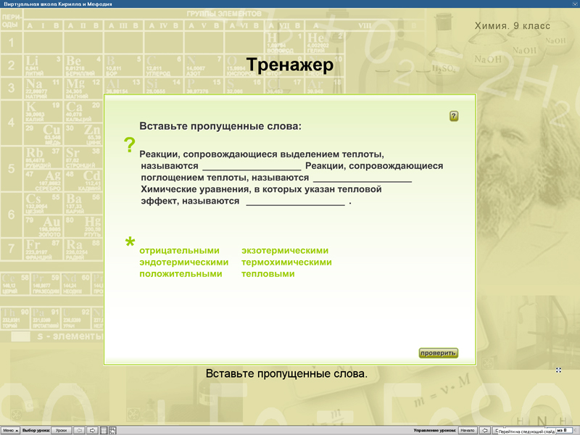Click the Начало button
Viewport: 580px width, 435px height.
pos(467,429)
